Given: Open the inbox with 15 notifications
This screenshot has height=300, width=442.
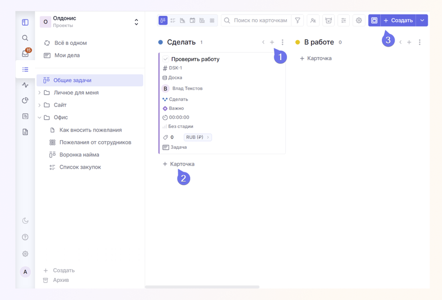Looking at the screenshot, I should click(25, 53).
